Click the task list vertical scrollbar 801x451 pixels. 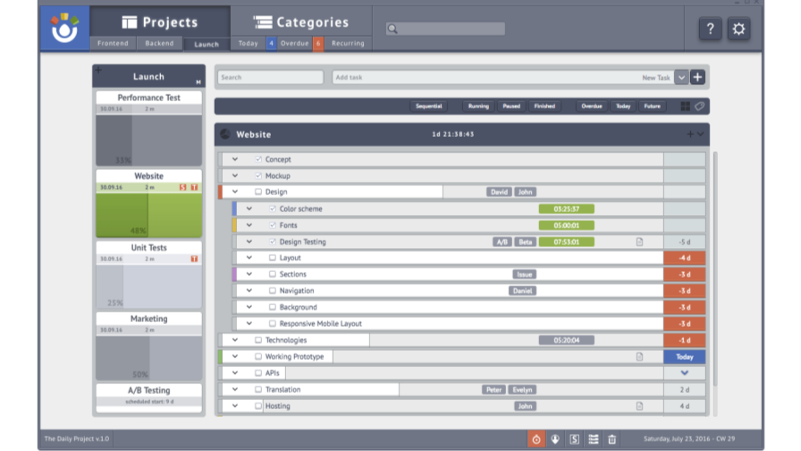(714, 269)
